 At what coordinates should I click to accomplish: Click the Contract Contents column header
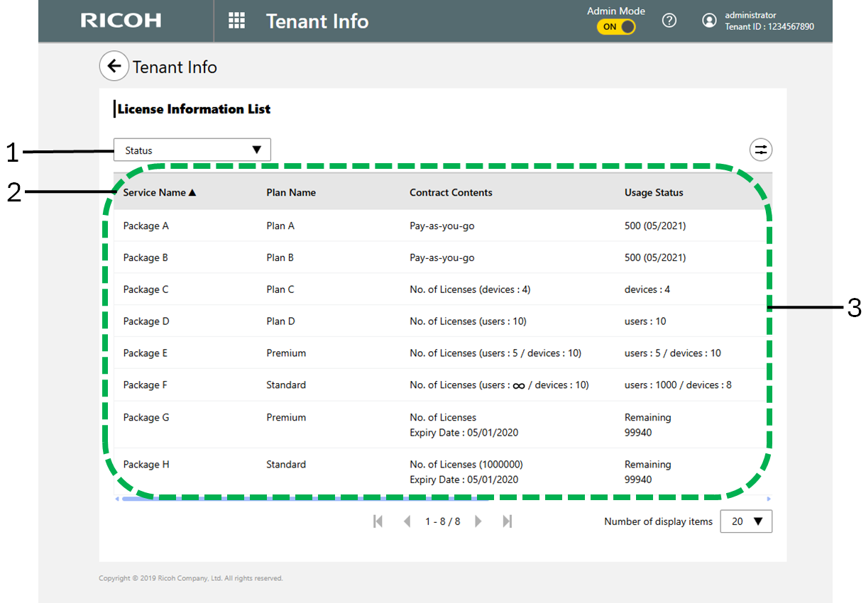tap(451, 192)
